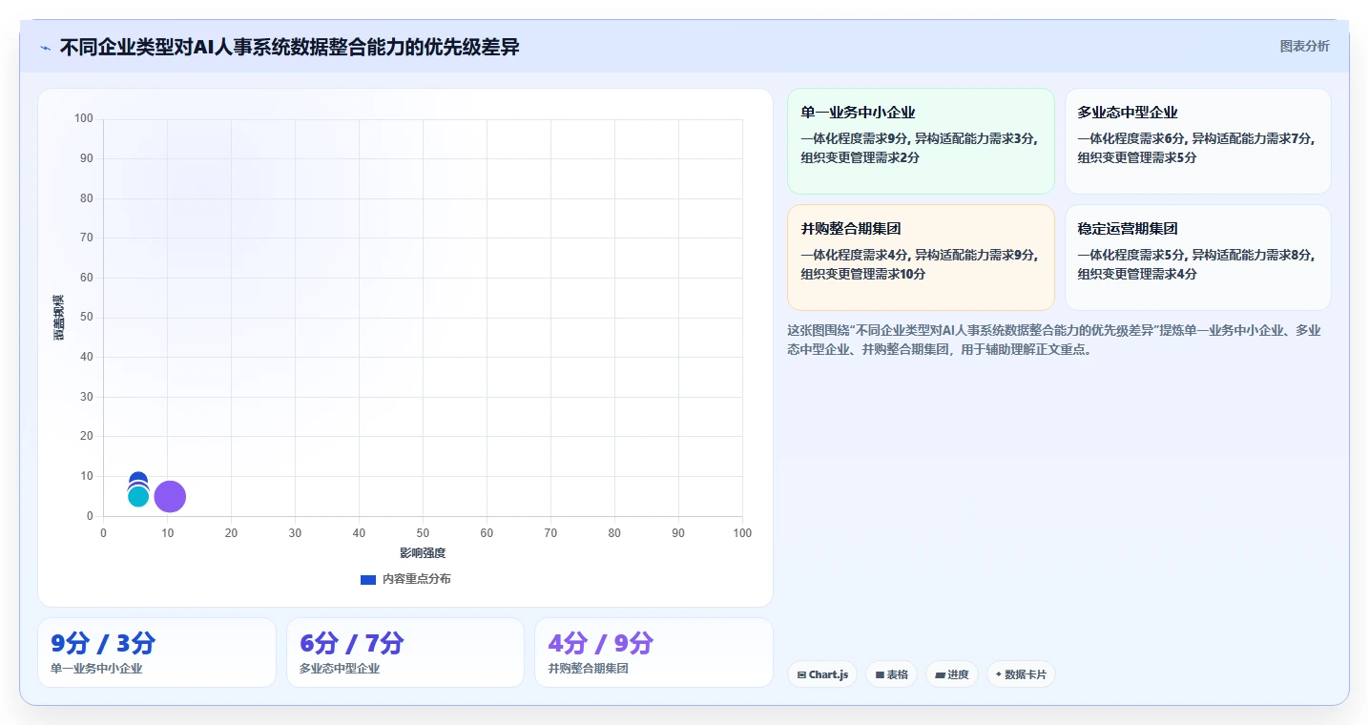
Task: Click the lightning icon beside the title
Action: click(45, 48)
